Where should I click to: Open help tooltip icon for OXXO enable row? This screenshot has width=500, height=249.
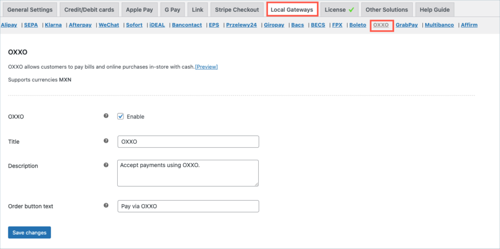[106, 116]
